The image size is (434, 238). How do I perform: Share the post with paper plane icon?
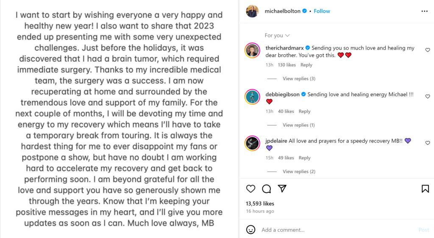click(x=282, y=189)
